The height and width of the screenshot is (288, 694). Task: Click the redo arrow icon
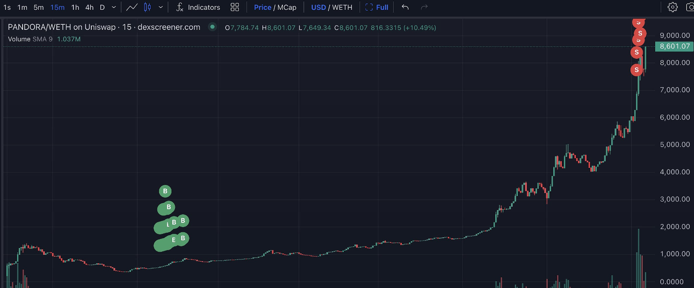pos(424,7)
